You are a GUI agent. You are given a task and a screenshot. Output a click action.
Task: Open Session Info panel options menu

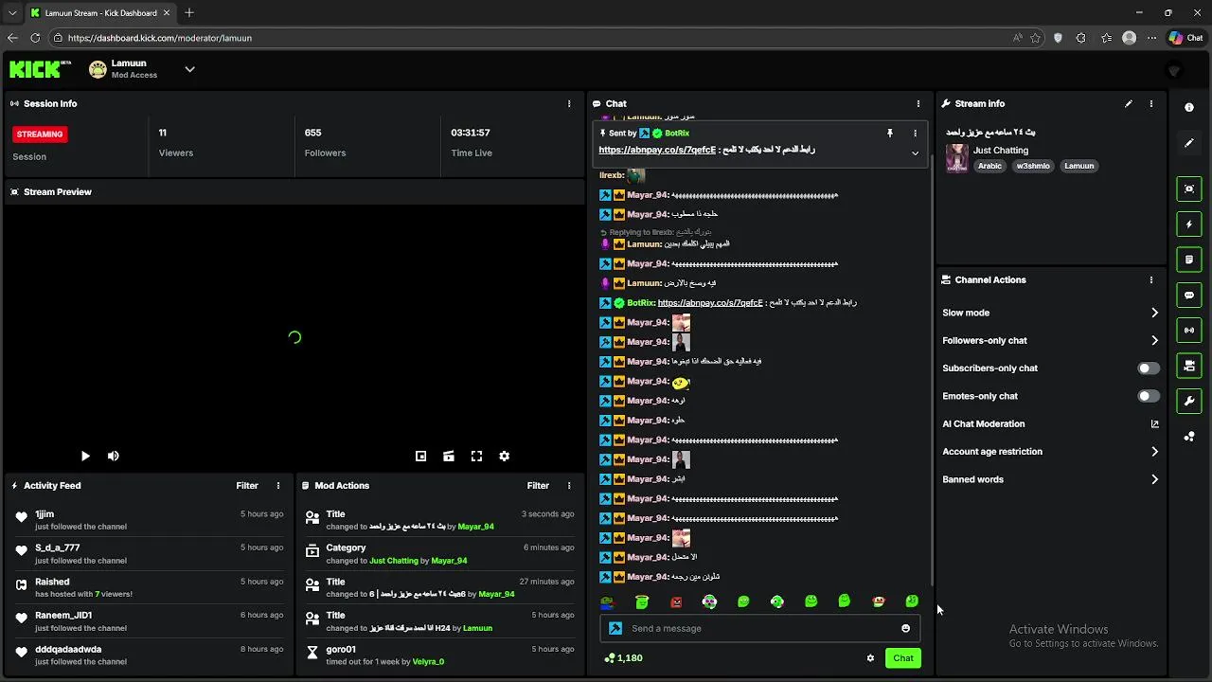click(569, 103)
